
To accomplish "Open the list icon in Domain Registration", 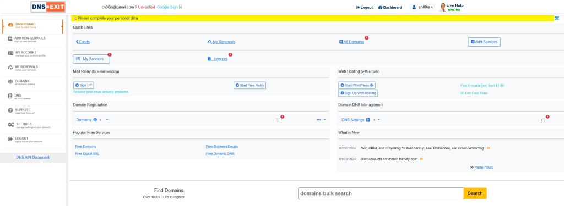I will [x=278, y=120].
